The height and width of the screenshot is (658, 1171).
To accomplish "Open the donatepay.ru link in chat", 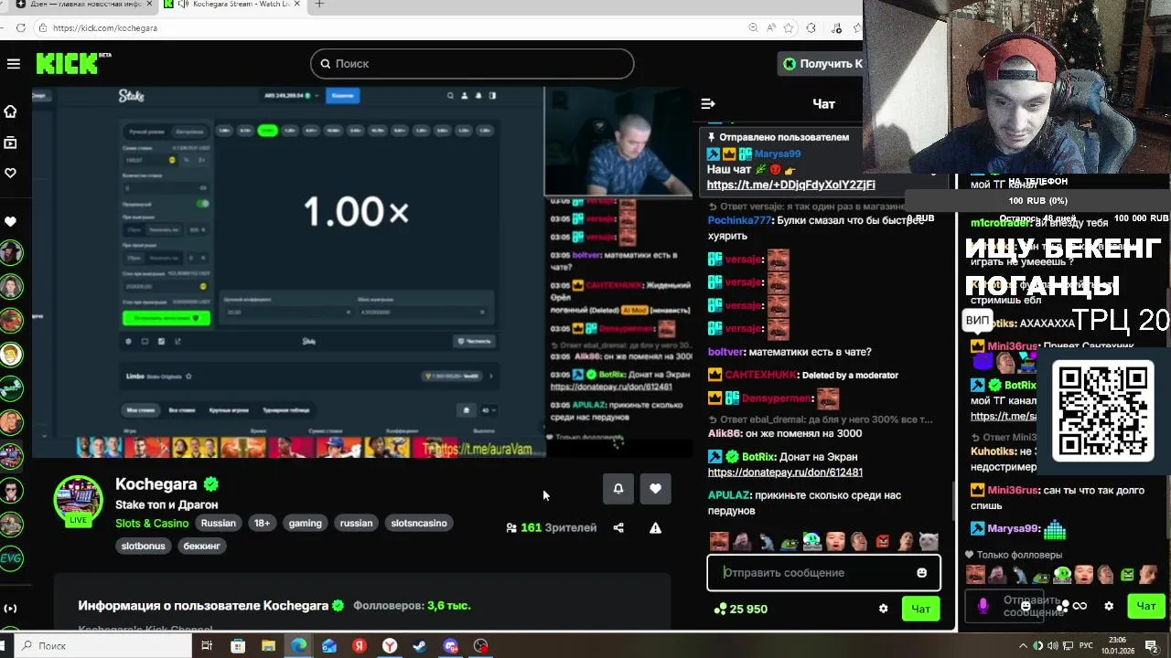I will [785, 472].
